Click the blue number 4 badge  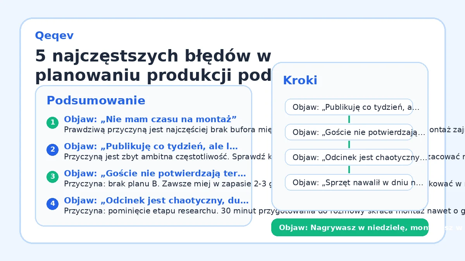tap(52, 204)
